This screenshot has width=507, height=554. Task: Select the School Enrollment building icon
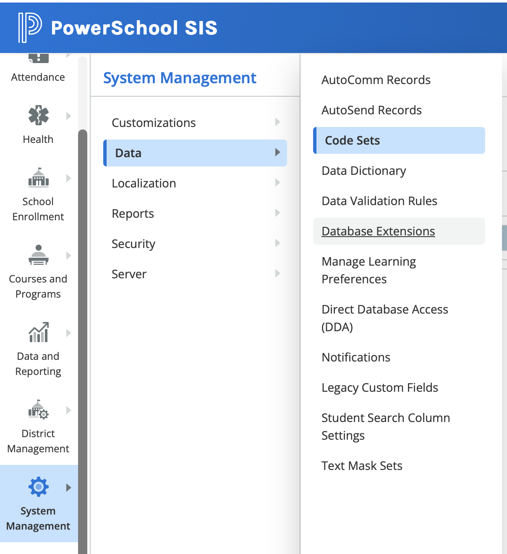pyautogui.click(x=38, y=177)
